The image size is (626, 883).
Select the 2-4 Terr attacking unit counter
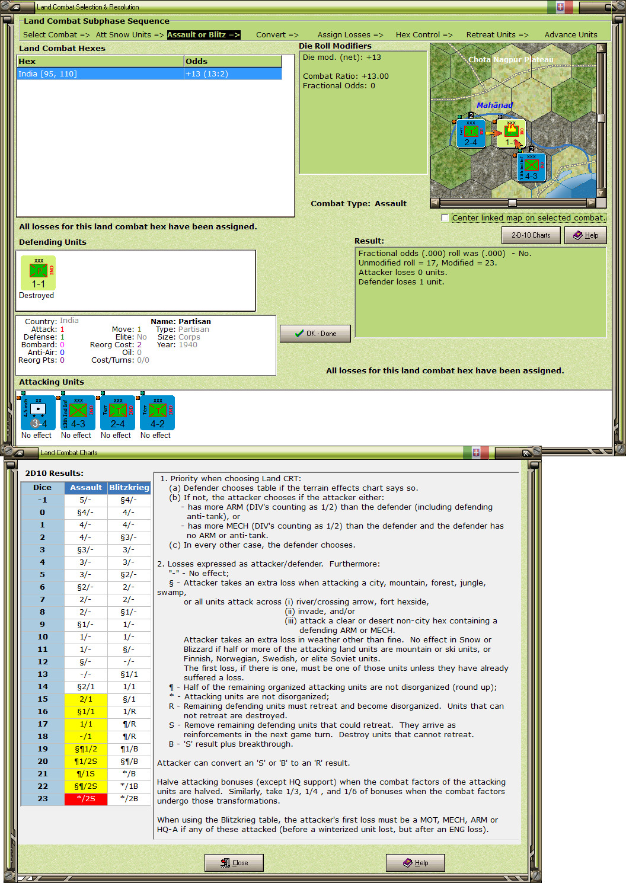117,413
